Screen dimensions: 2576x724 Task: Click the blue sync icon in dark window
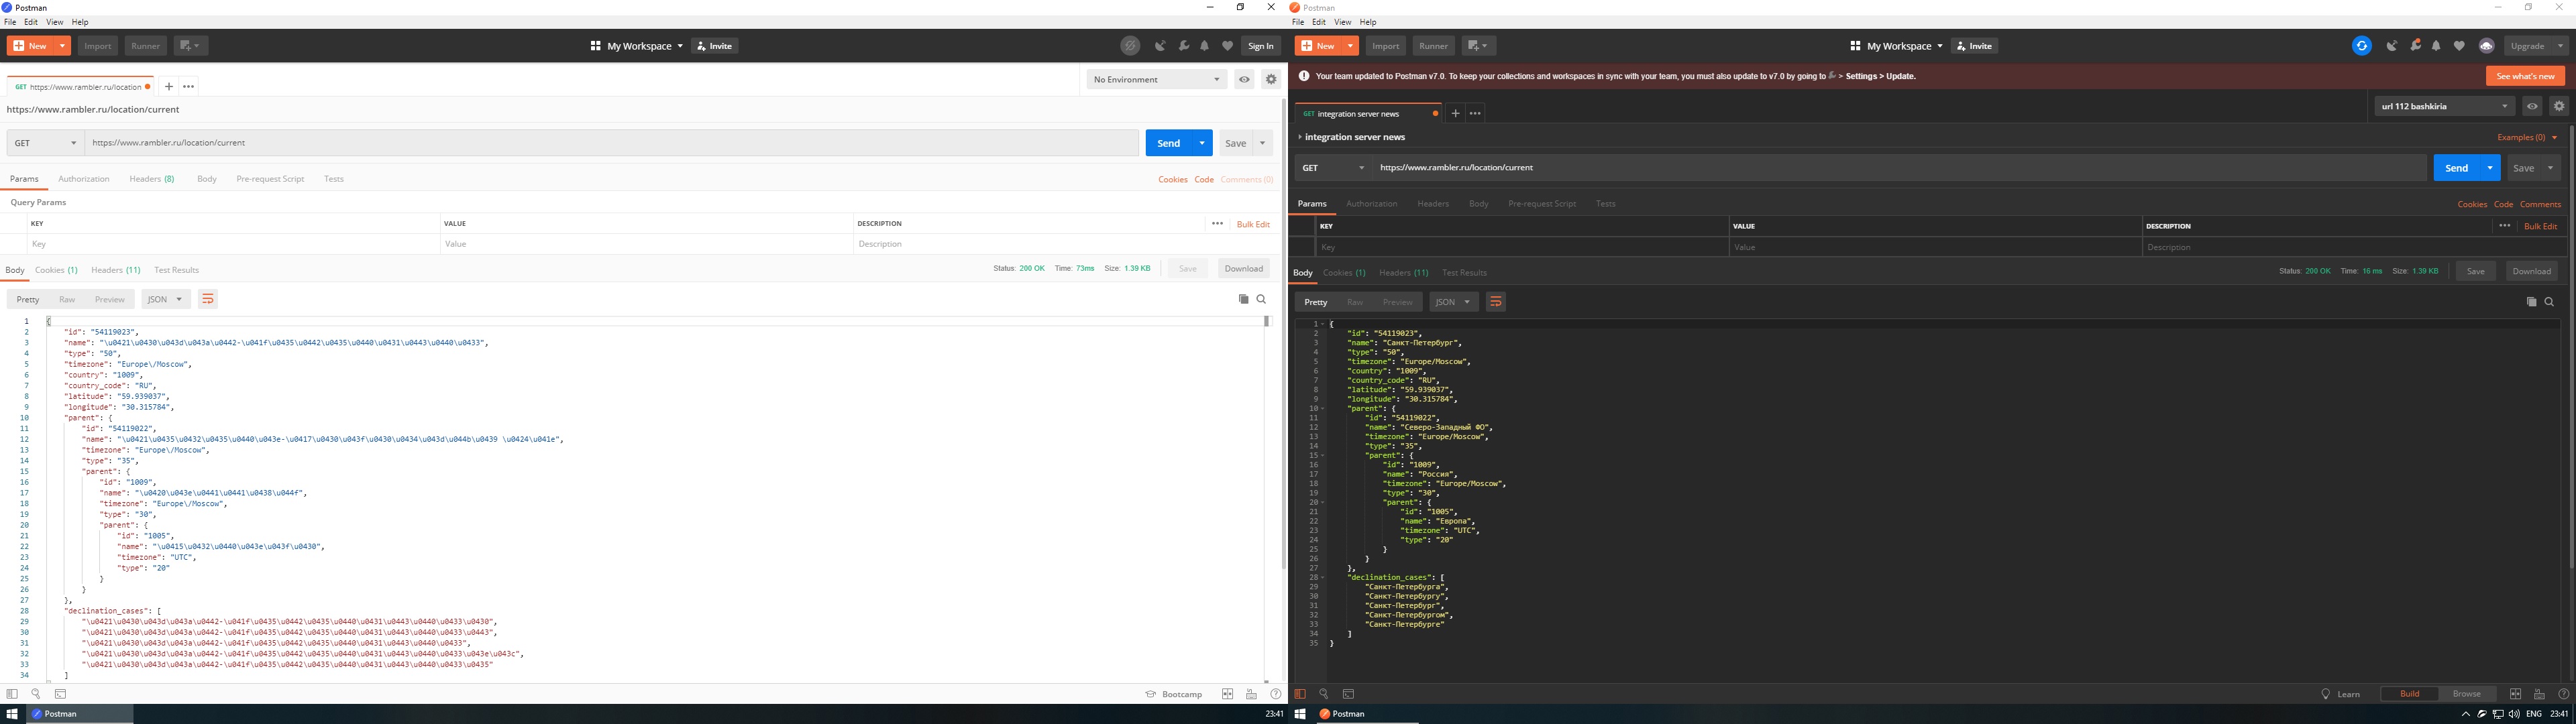(x=2361, y=46)
